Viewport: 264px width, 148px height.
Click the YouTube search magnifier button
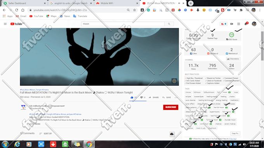click(x=169, y=24)
